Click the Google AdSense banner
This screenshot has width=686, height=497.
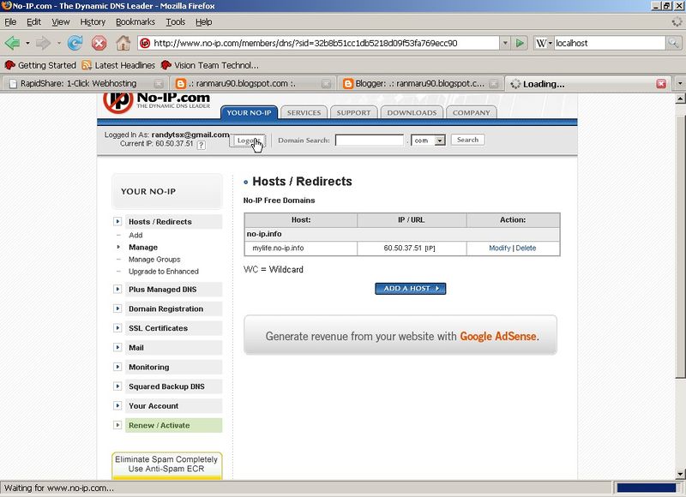400,335
